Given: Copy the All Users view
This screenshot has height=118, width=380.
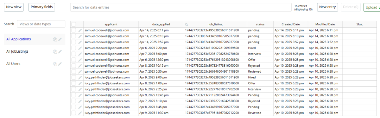Looking at the screenshot, I should pos(55,64).
